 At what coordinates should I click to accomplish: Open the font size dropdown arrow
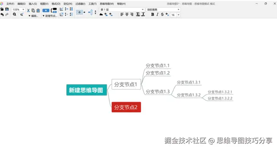(x=179, y=15)
